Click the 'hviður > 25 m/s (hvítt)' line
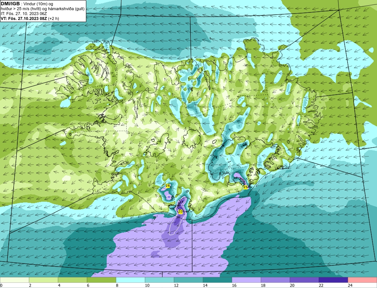 (21, 9)
